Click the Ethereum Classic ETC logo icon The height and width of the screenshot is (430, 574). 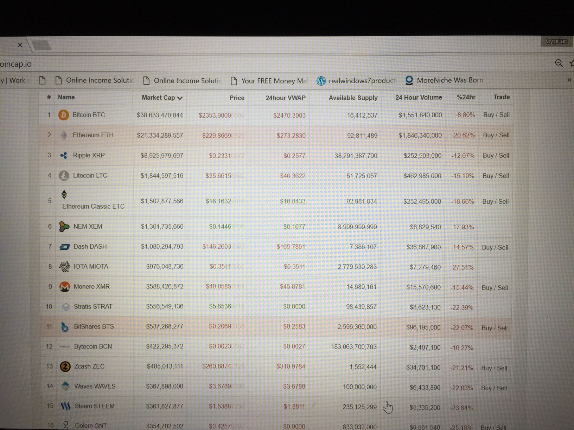point(64,194)
